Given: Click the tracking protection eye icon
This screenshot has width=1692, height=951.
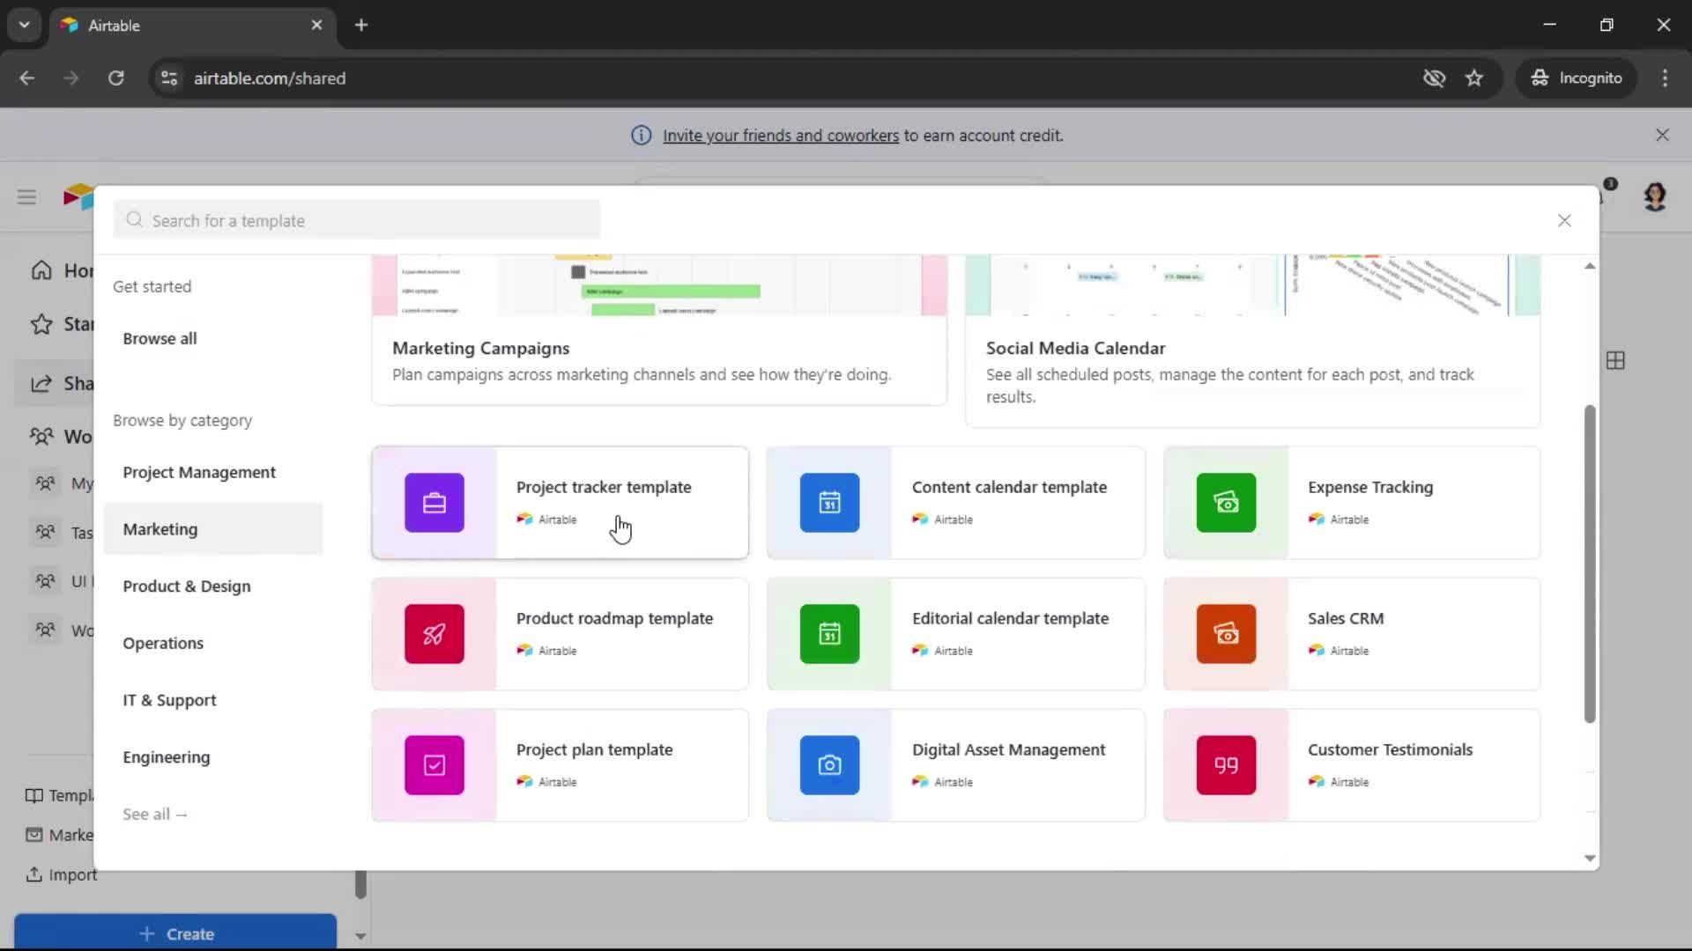Looking at the screenshot, I should [1434, 78].
